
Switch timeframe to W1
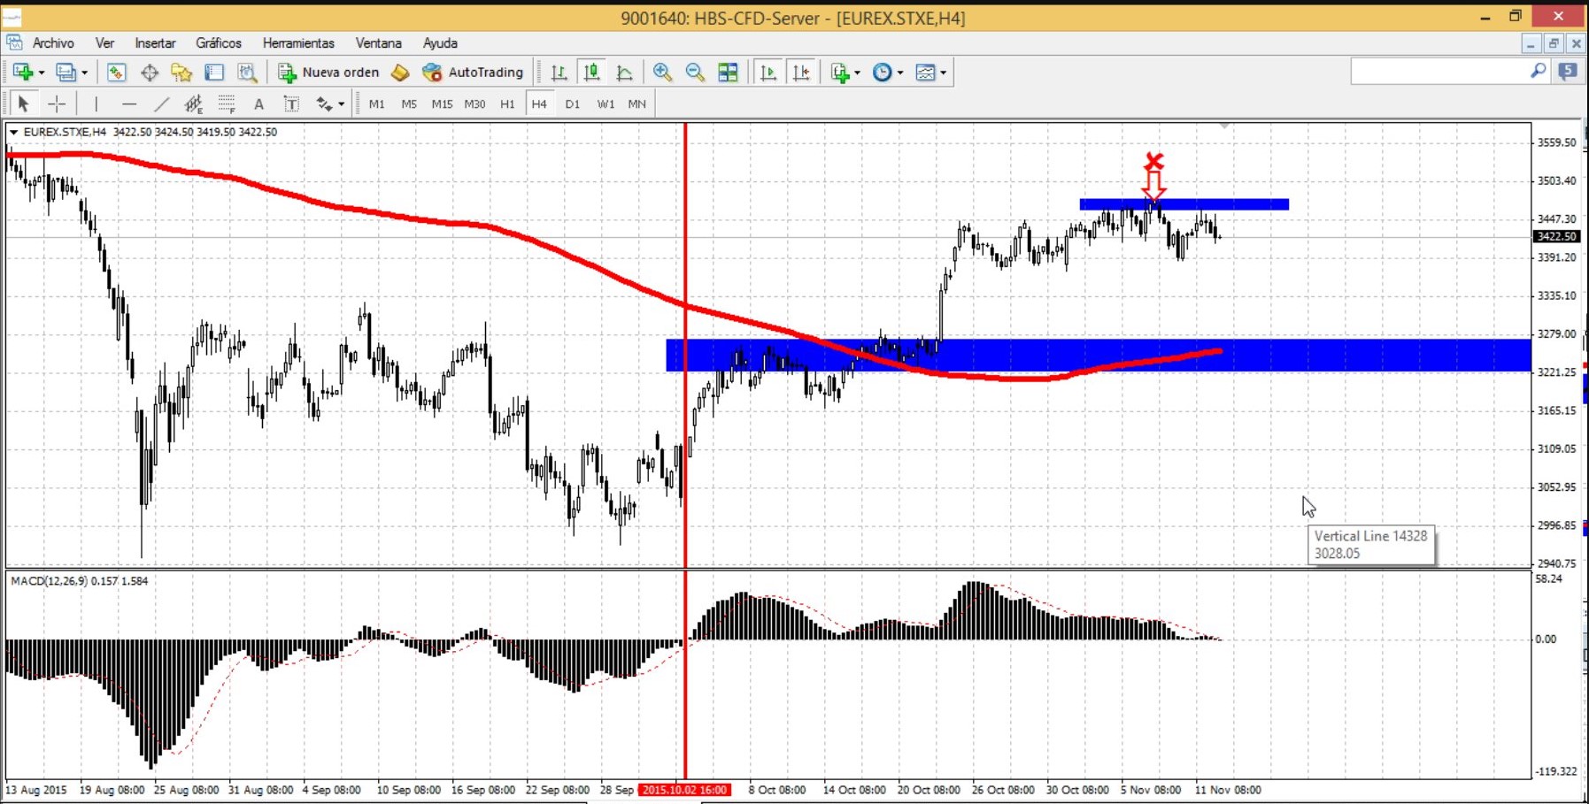pos(606,104)
